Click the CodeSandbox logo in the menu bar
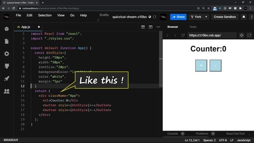Image resolution: width=254 pixels, height=143 pixels. 6,17
